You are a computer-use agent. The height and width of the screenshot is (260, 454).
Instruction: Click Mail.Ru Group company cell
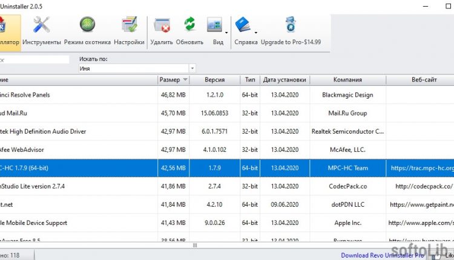pyautogui.click(x=347, y=113)
